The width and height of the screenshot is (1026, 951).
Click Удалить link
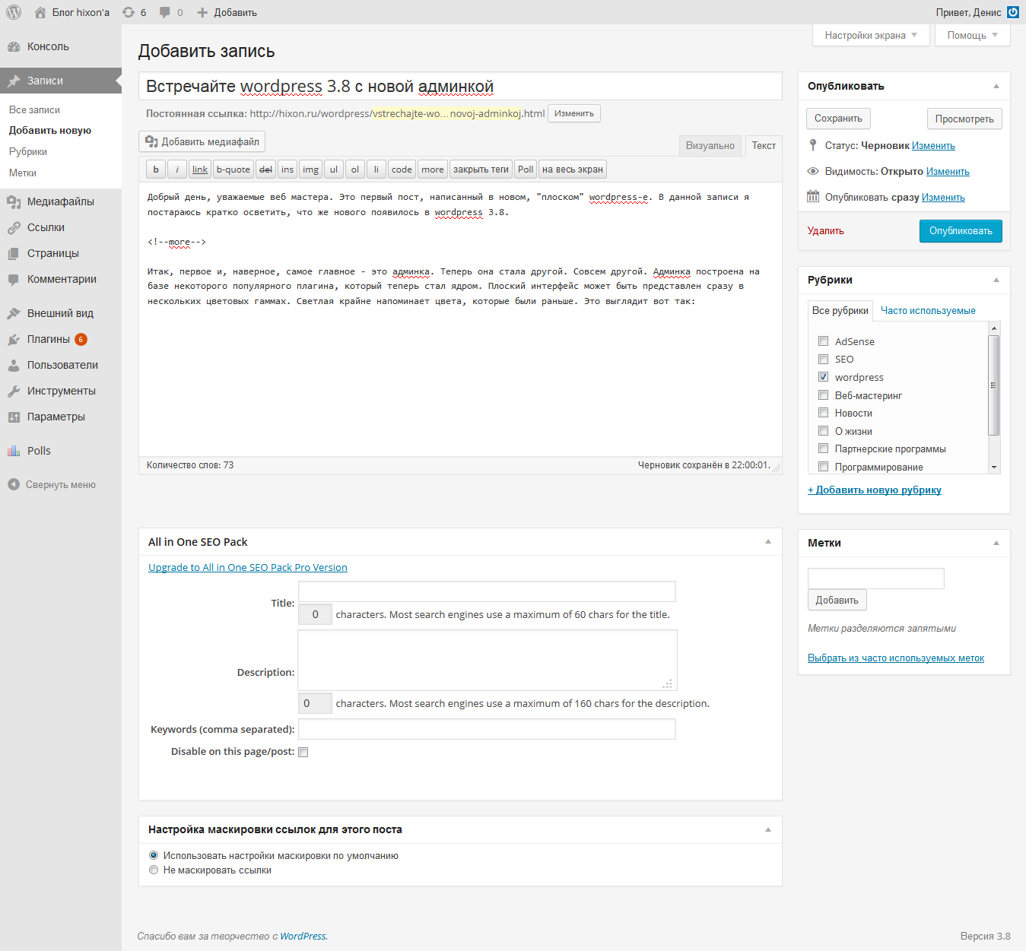pyautogui.click(x=825, y=230)
